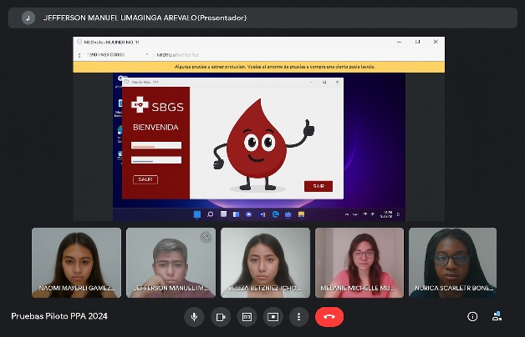
Task: Click the outlined SALIR button on red panel
Action: tap(145, 179)
